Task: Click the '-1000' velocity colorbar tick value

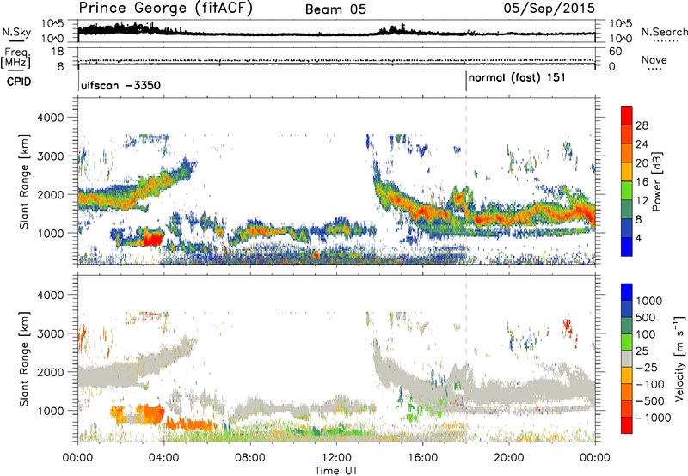Action: pos(653,418)
